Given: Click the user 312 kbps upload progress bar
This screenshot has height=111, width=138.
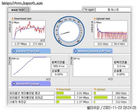Looking at the screenshot, I should point(103,102).
